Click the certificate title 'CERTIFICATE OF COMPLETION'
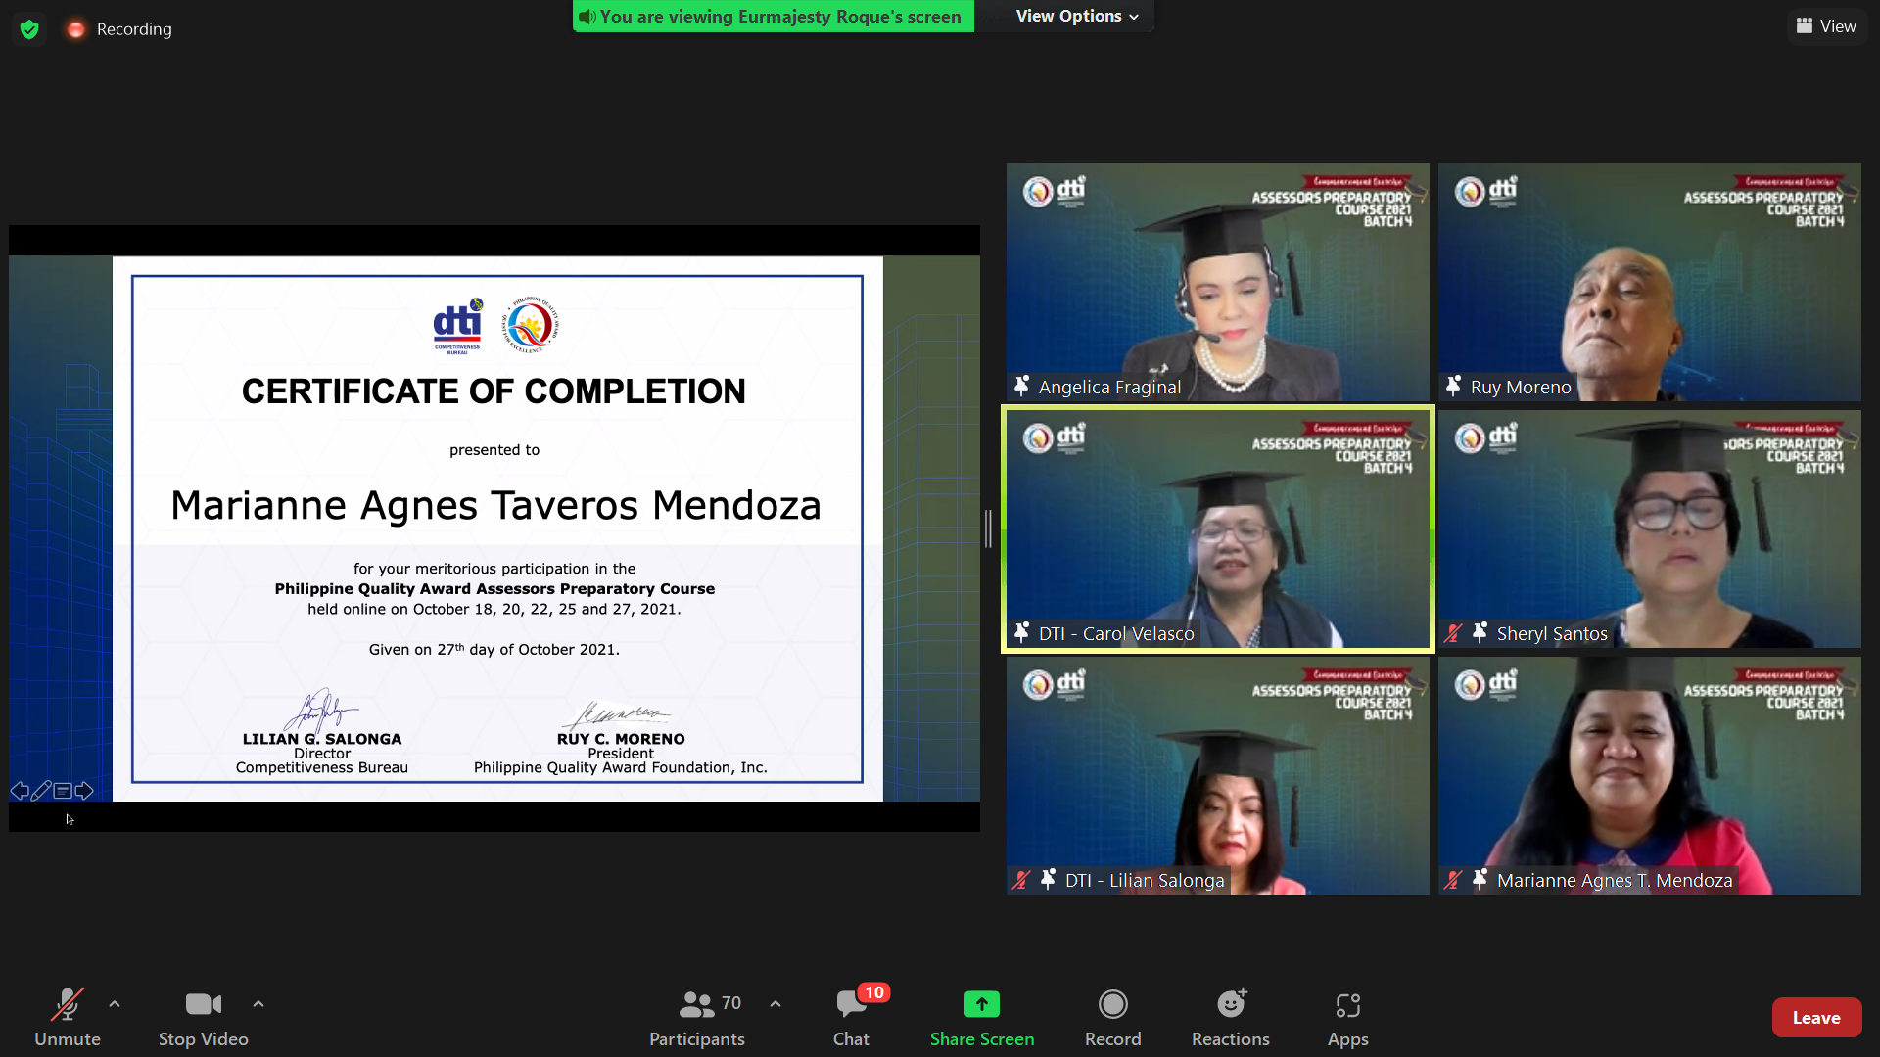Image resolution: width=1880 pixels, height=1057 pixels. point(493,391)
